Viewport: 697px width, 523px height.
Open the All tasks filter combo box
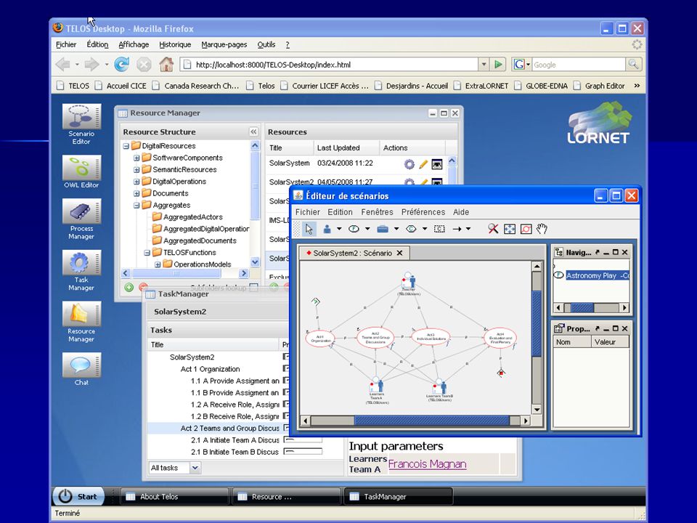point(175,467)
